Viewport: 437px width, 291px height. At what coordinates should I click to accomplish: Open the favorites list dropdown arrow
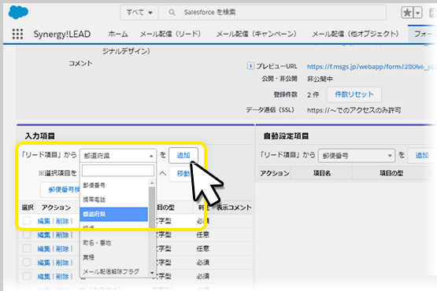[x=418, y=13]
